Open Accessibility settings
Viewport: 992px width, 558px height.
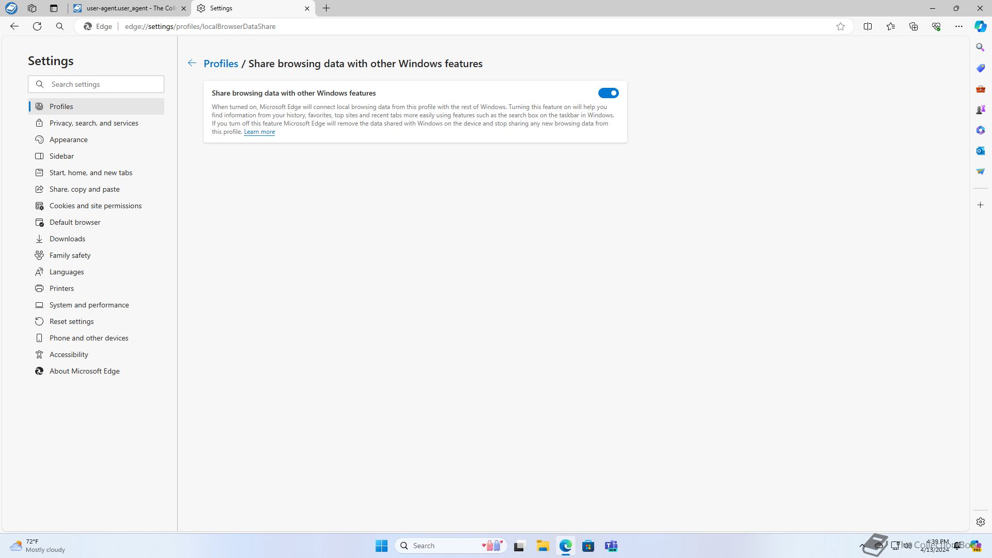pyautogui.click(x=96, y=354)
